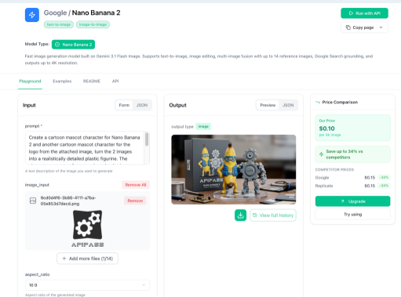Click the Nano Banana 2 page title
The height and width of the screenshot is (297, 401).
(x=96, y=13)
